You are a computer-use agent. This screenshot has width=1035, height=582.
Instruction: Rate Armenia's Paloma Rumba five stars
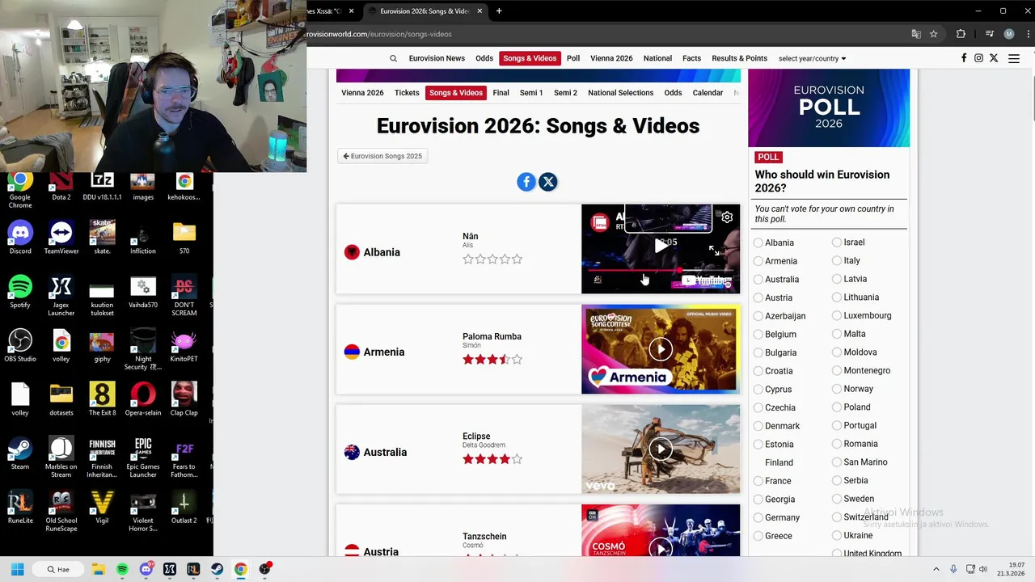click(517, 360)
